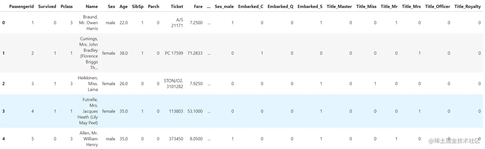Click the PassengerId column header

point(21,6)
